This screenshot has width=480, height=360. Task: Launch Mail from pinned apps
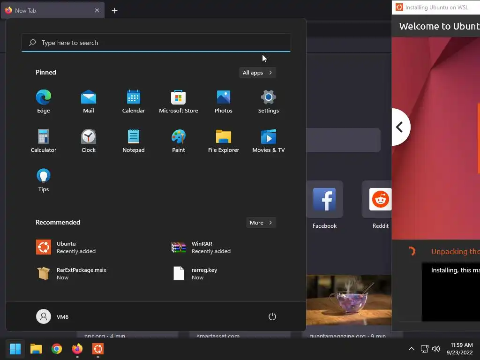pyautogui.click(x=89, y=102)
